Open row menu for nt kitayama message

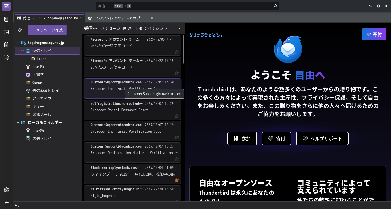point(177,189)
